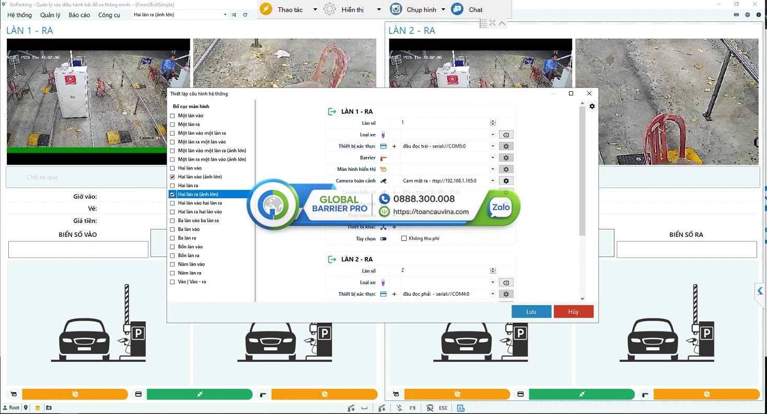The image size is (767, 414).
Task: Expand the Chụp hình dropdown arrow
Action: tap(443, 10)
